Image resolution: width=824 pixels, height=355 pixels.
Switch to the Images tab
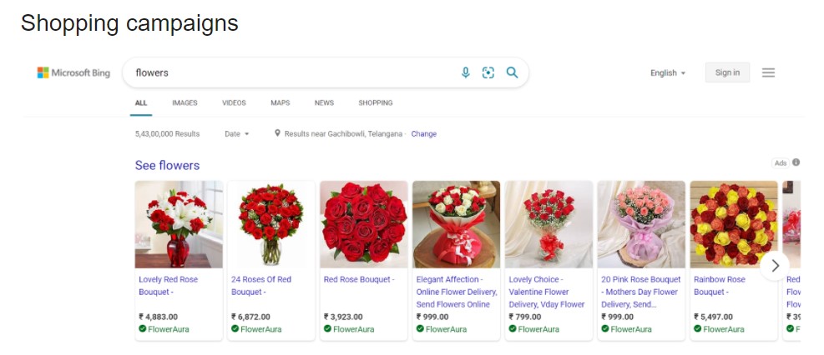(x=185, y=102)
